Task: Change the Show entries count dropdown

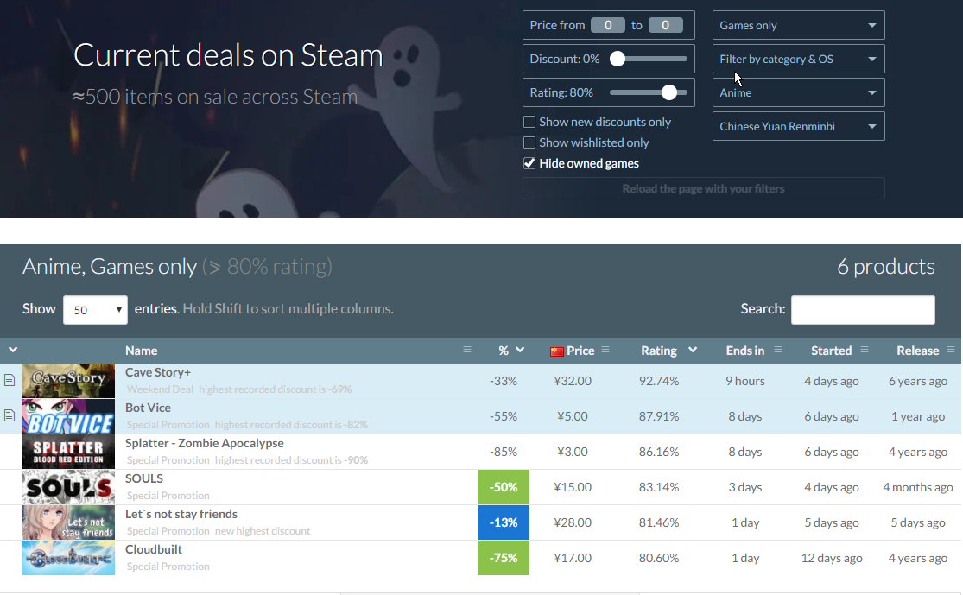Action: 95,309
